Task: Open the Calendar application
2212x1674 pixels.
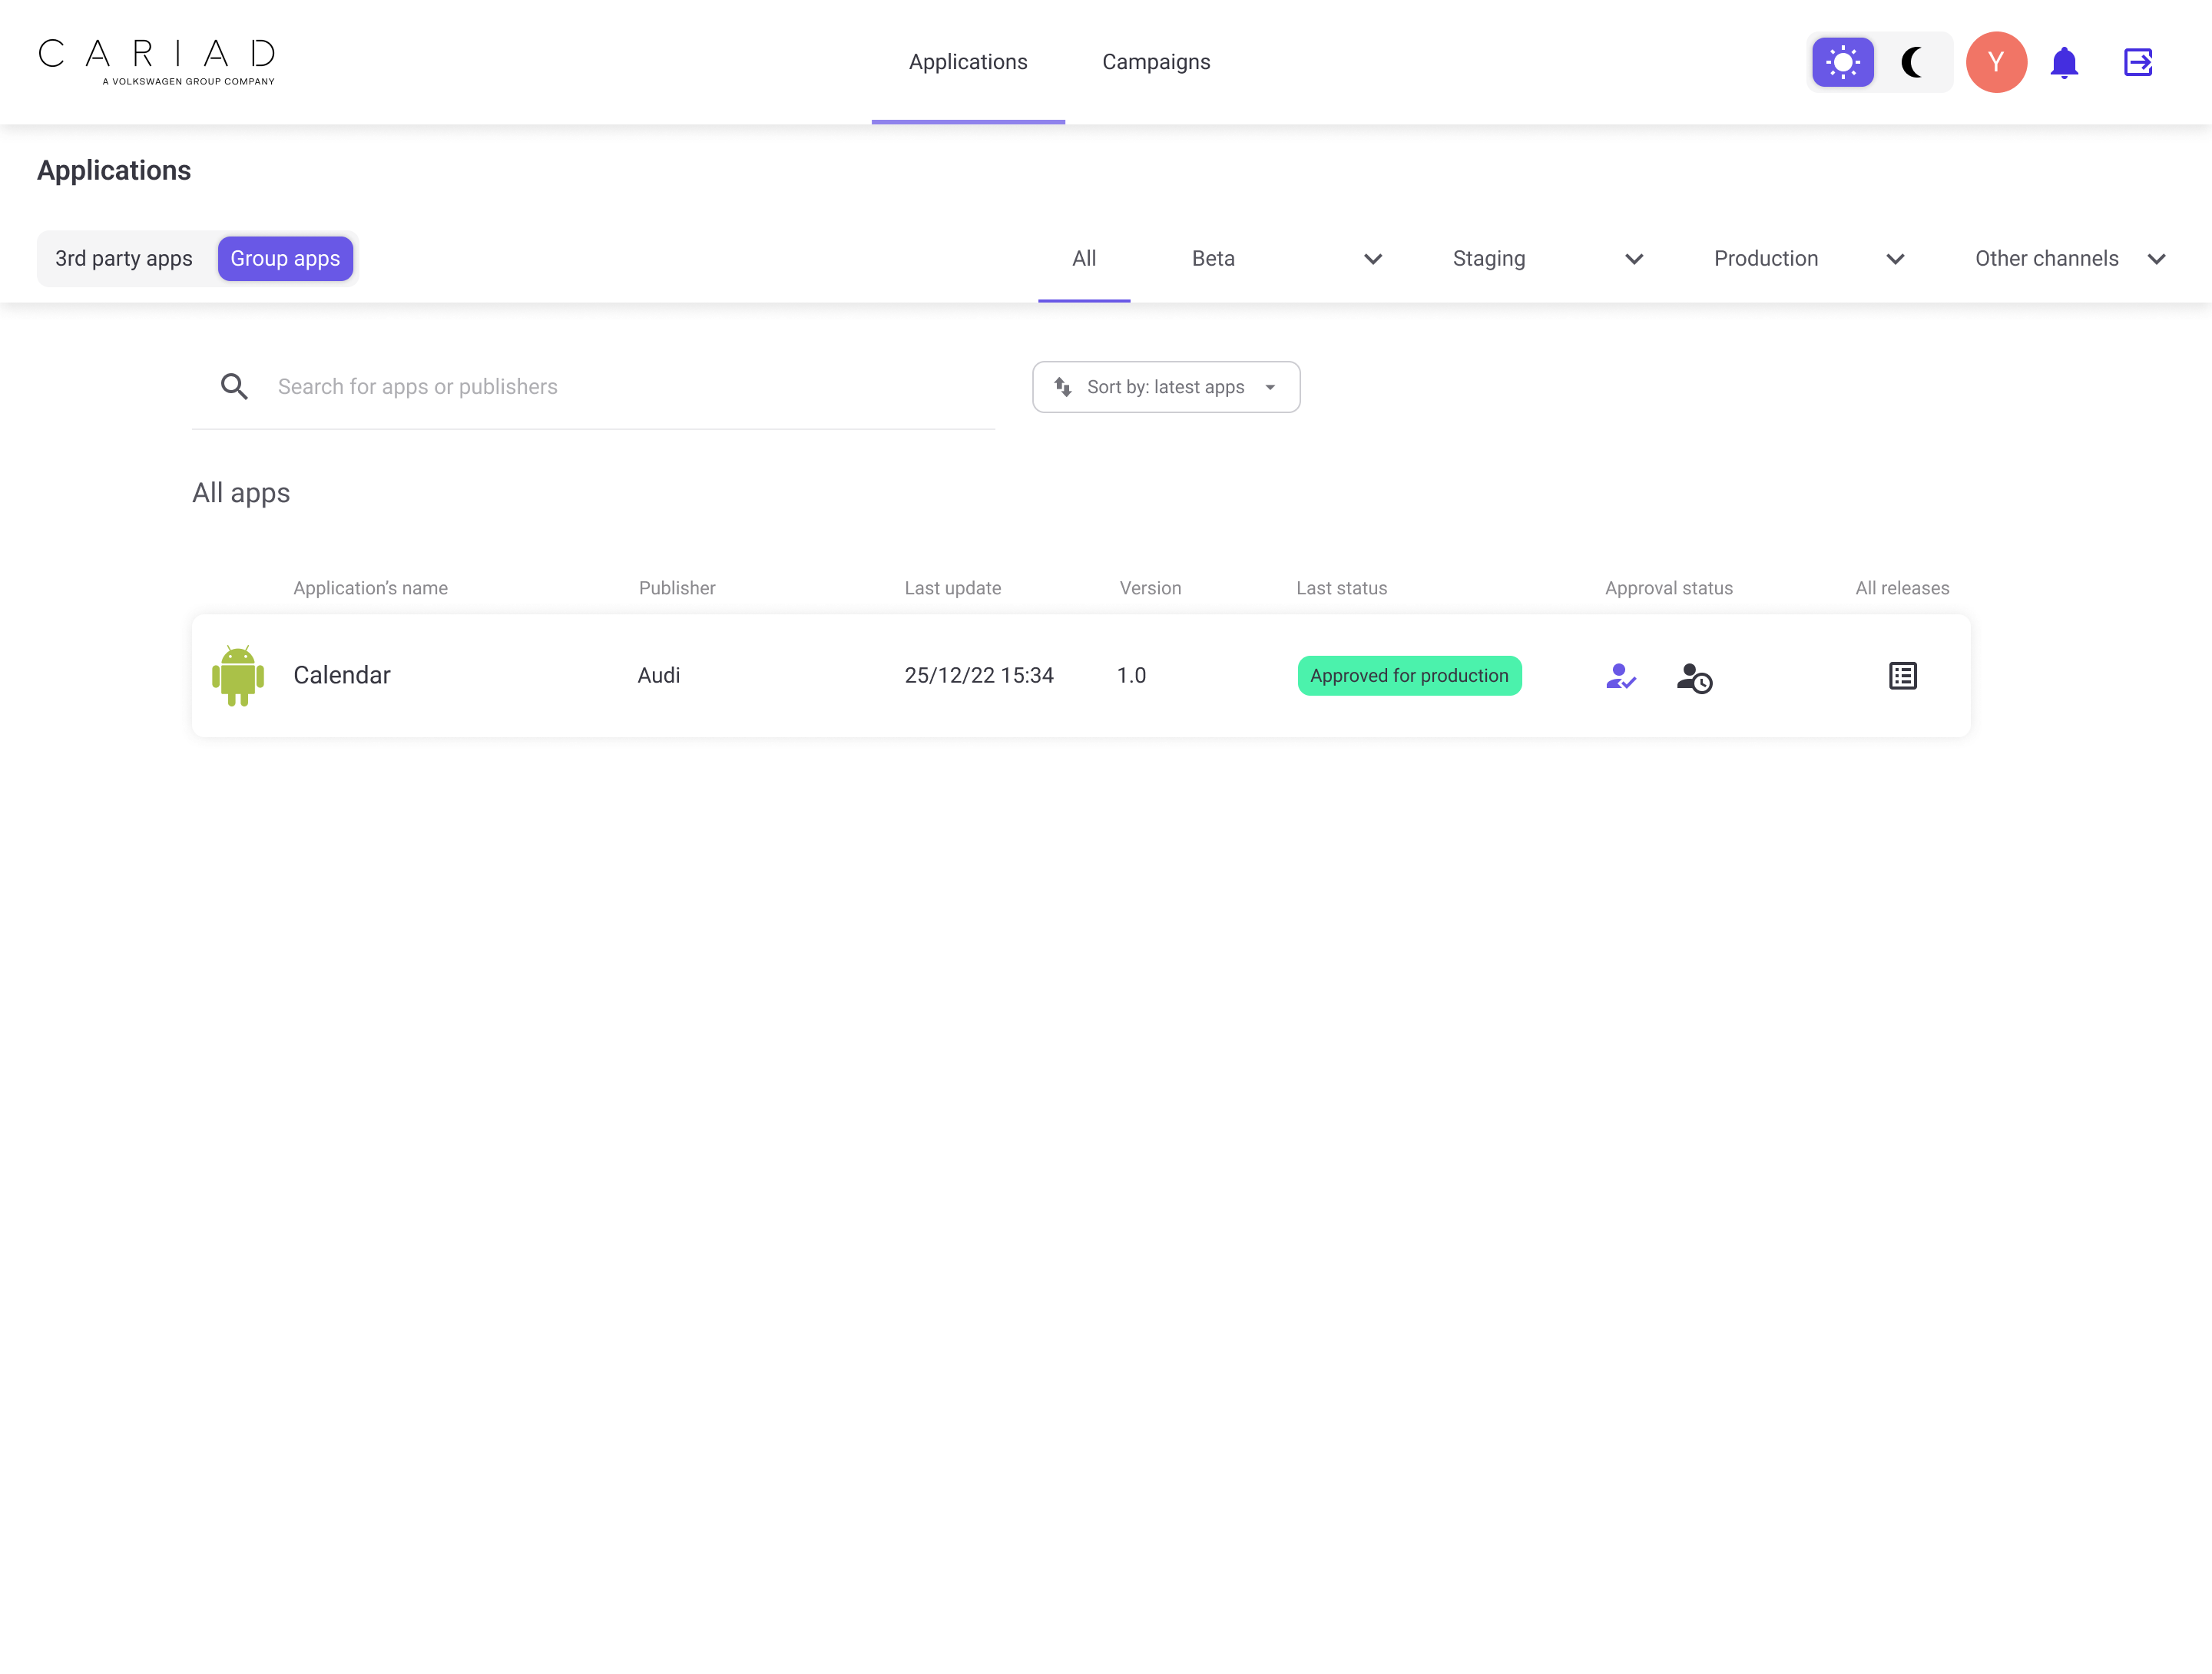Action: pos(342,676)
